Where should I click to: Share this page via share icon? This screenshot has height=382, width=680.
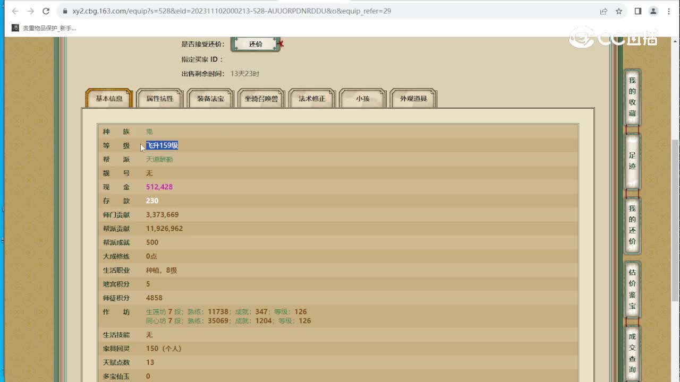click(603, 11)
